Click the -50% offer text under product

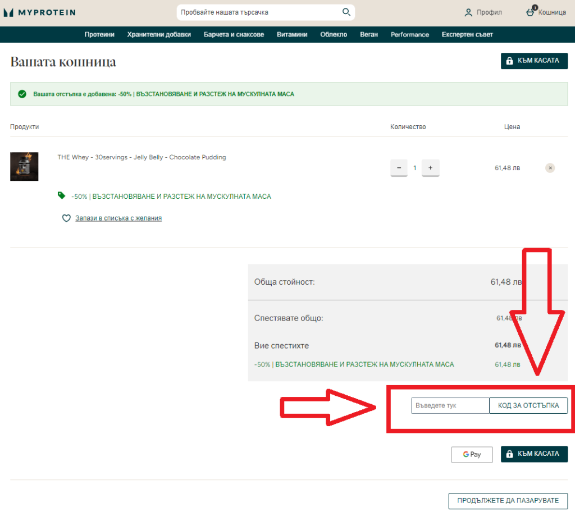coord(171,196)
